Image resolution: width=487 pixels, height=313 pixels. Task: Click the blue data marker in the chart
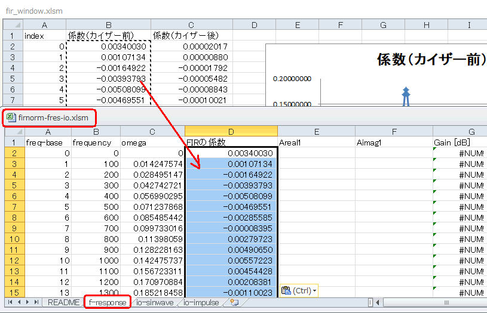(406, 97)
